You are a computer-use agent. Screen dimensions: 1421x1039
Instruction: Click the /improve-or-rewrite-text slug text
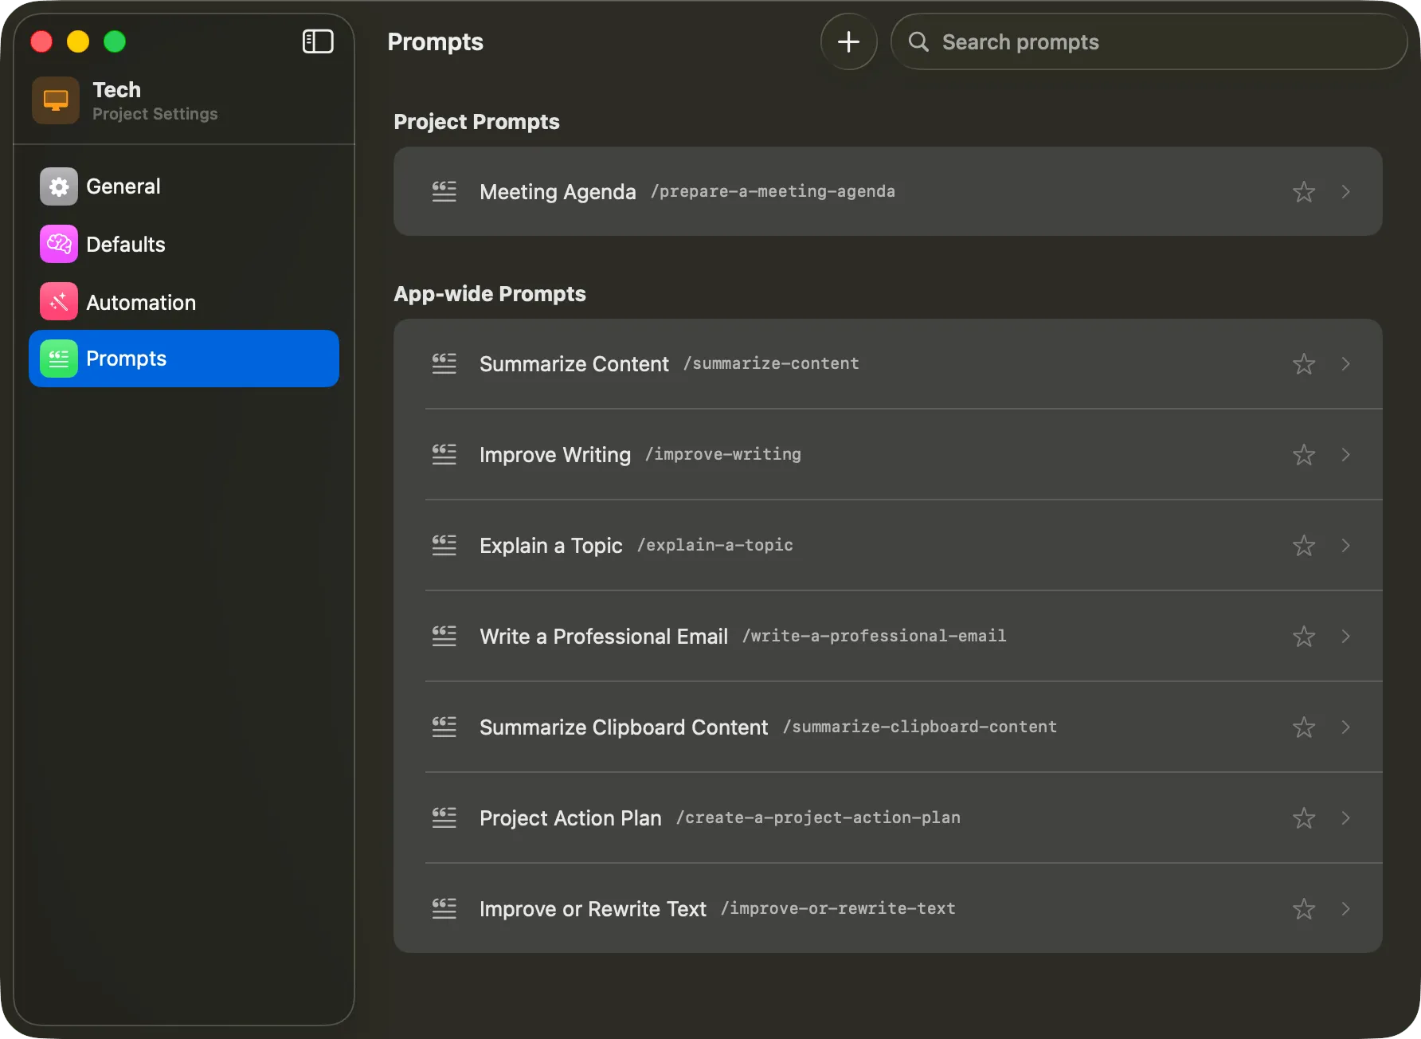pos(838,908)
